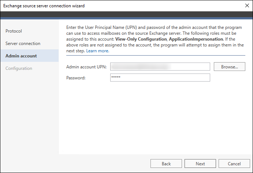Click the blue separator line below the instructions
253x173 pixels.
coord(156,55)
